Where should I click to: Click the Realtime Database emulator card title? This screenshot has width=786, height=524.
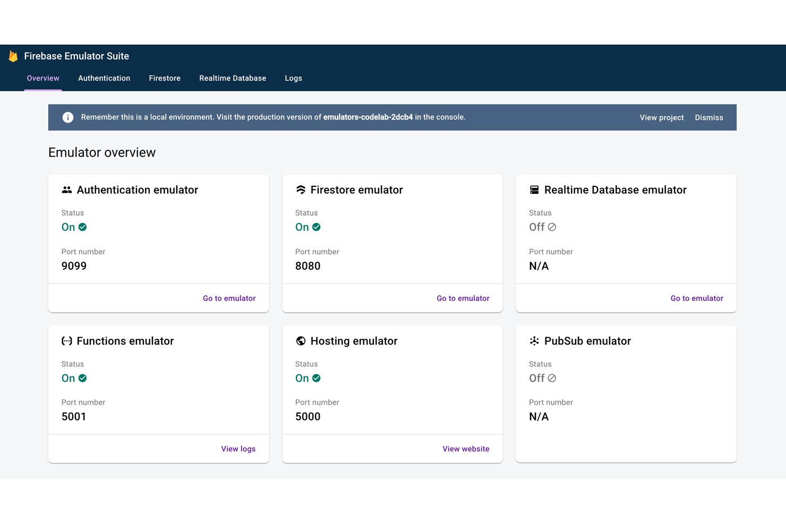[x=616, y=190]
